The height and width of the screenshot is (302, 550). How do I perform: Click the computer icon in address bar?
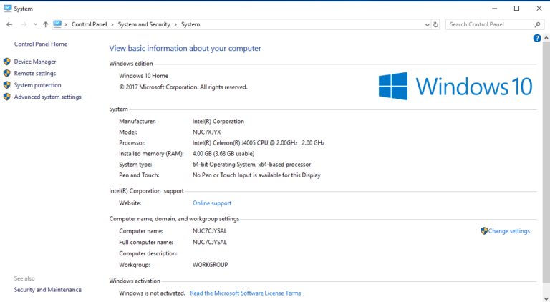[x=57, y=24]
